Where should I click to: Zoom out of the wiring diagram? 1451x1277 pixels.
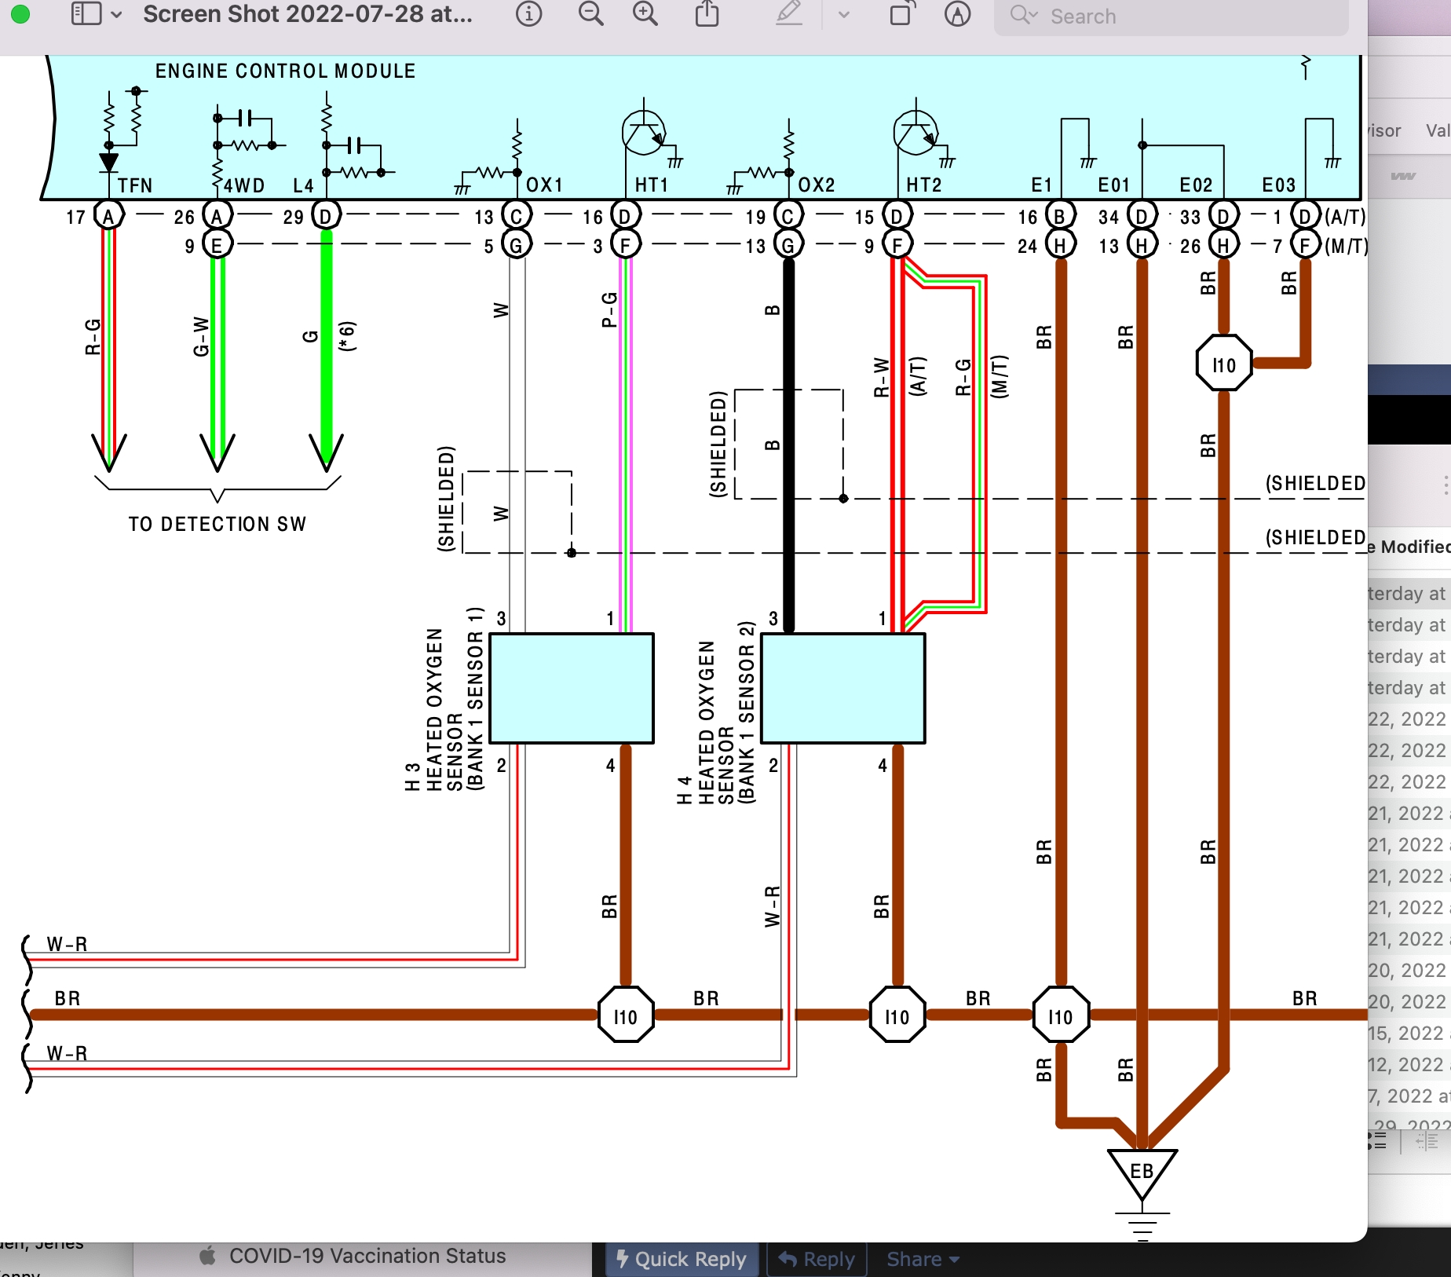[590, 14]
